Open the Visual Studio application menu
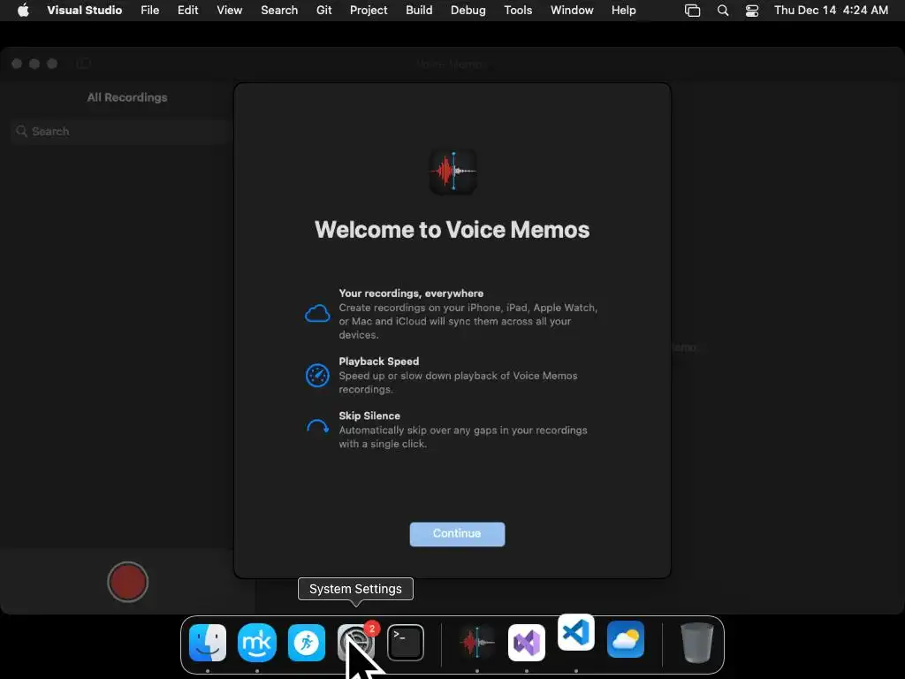 [x=84, y=10]
